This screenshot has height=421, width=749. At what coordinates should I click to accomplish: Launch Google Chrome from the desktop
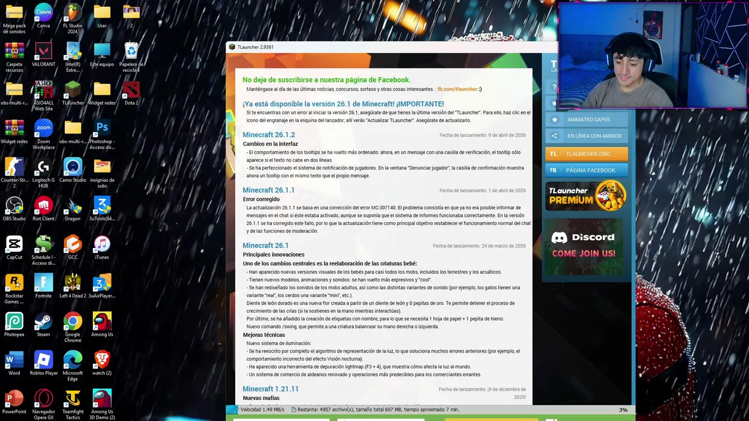(73, 328)
